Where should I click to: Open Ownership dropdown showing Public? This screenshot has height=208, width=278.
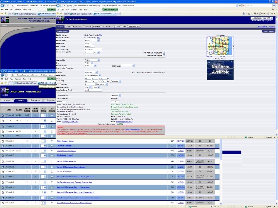click(92, 60)
